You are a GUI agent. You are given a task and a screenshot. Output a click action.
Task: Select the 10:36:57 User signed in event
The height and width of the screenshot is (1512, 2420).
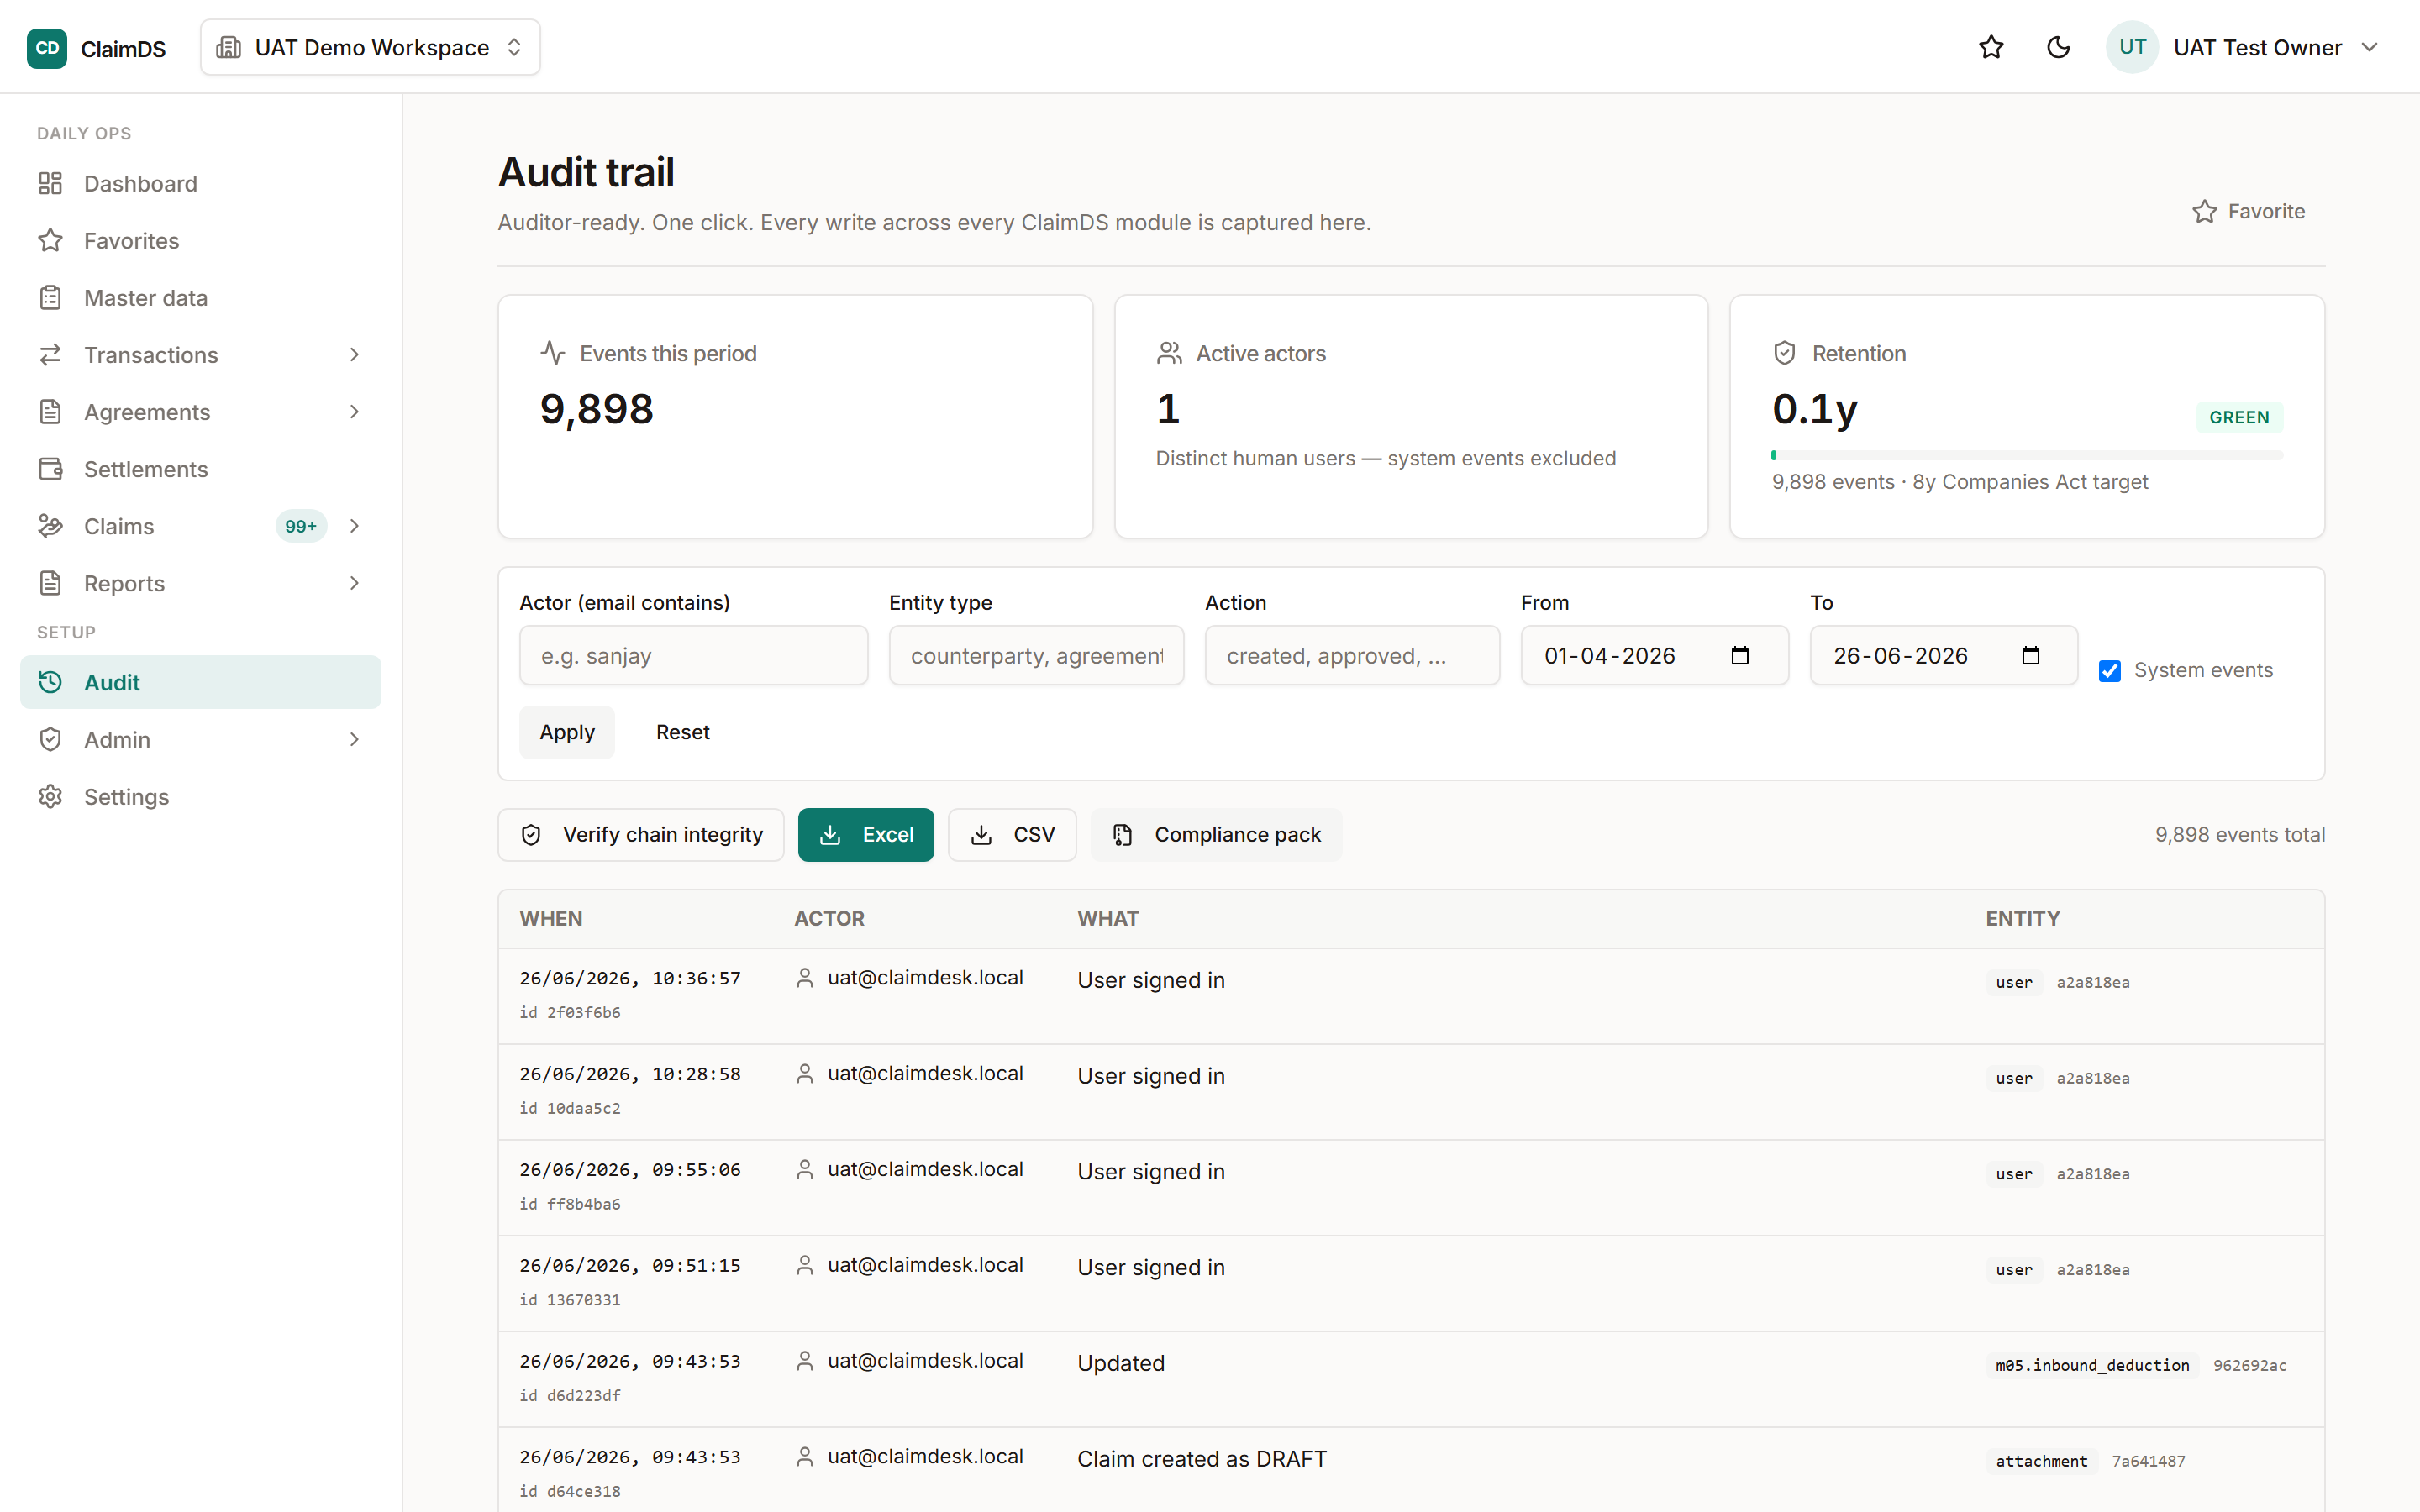coord(1411,995)
